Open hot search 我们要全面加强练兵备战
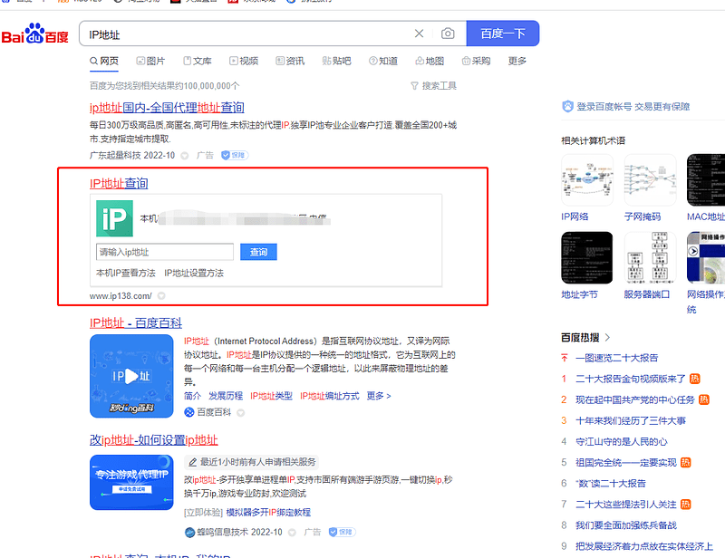The image size is (725, 558). (x=626, y=525)
